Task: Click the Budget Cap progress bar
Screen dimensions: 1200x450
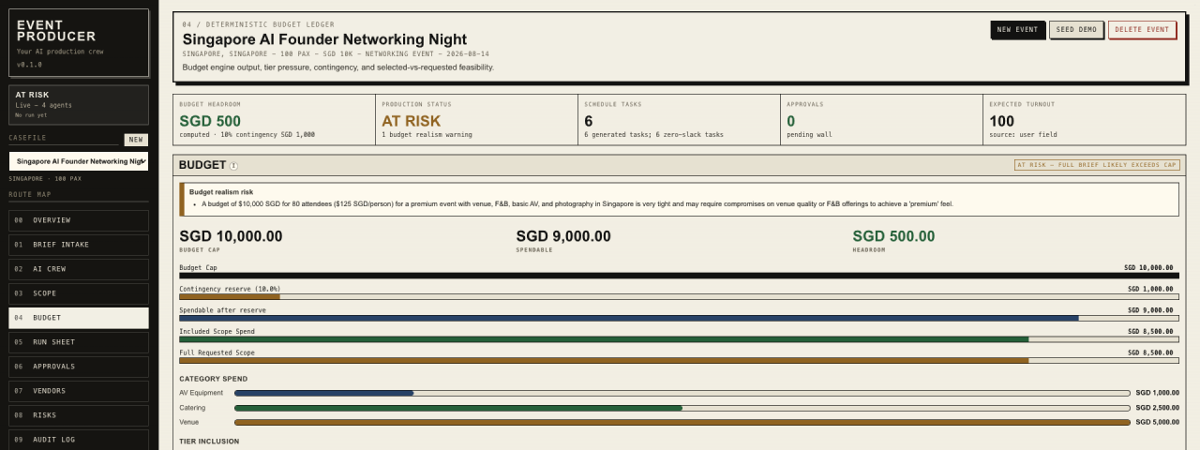Action: [x=679, y=276]
